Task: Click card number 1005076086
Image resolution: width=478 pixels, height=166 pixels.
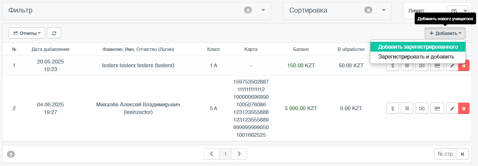Action: click(251, 104)
